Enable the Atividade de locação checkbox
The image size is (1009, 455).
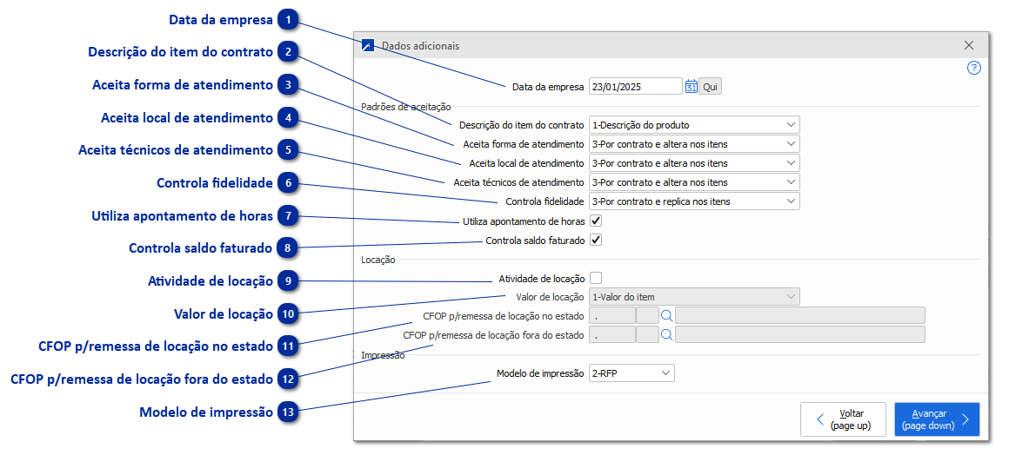pos(596,279)
